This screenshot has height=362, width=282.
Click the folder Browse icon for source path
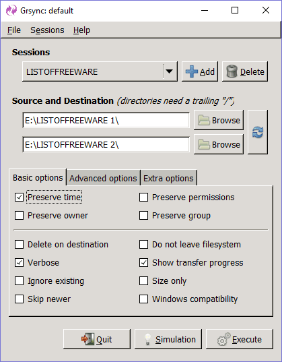click(204, 120)
